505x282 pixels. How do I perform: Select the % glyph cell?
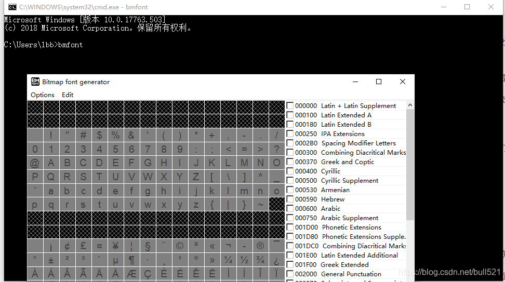(x=116, y=135)
